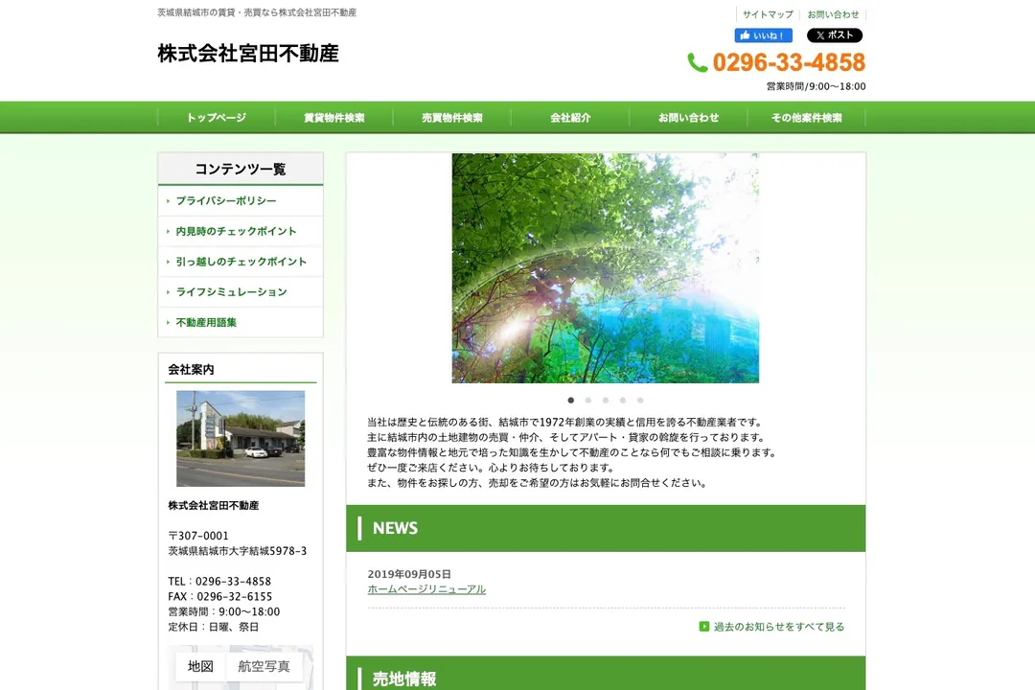Go to 売買物件検索 in the nav bar

pos(452,118)
